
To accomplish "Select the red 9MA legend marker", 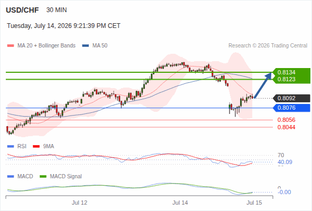I will [36, 147].
